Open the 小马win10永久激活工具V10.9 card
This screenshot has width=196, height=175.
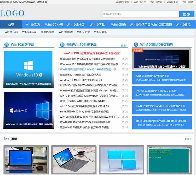(x=162, y=93)
